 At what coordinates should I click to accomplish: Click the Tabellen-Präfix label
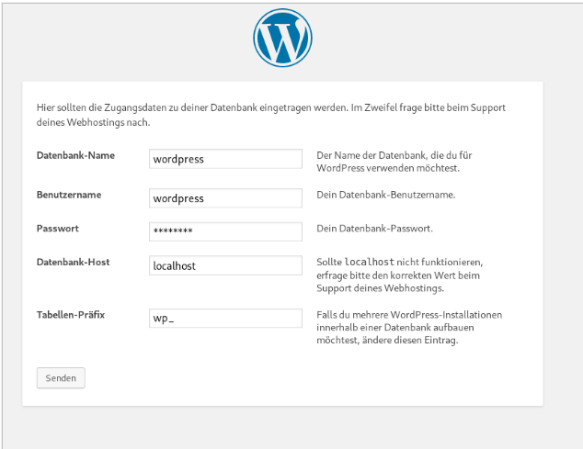click(71, 315)
